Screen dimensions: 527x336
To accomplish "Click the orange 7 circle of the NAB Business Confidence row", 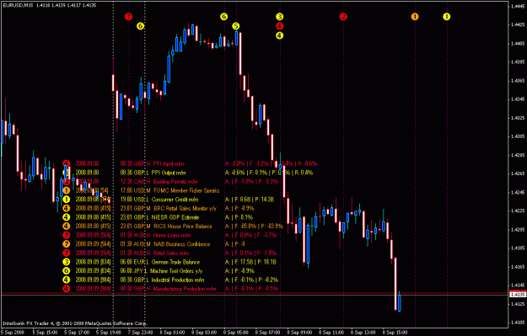I will [67, 244].
